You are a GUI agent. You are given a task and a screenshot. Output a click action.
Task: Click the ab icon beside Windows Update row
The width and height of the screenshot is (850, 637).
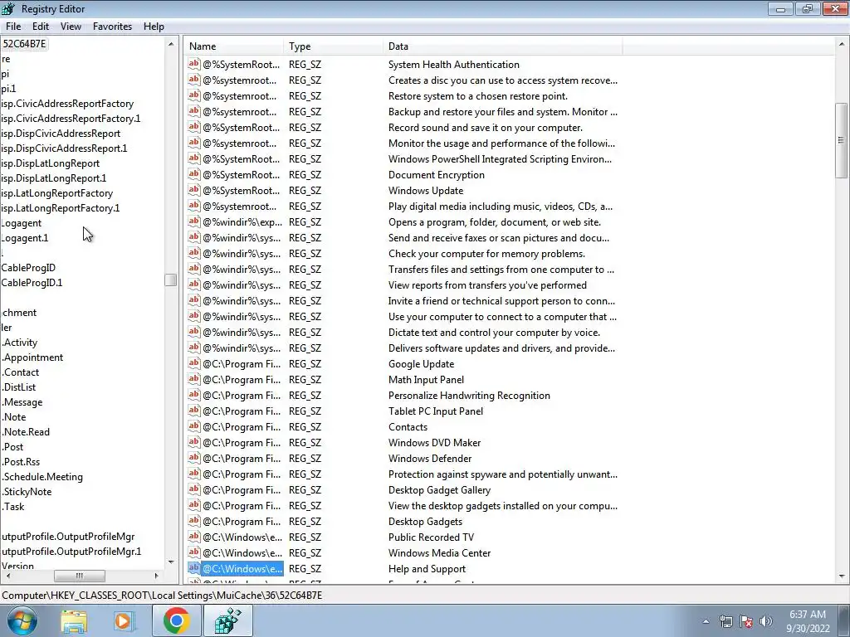coord(194,190)
